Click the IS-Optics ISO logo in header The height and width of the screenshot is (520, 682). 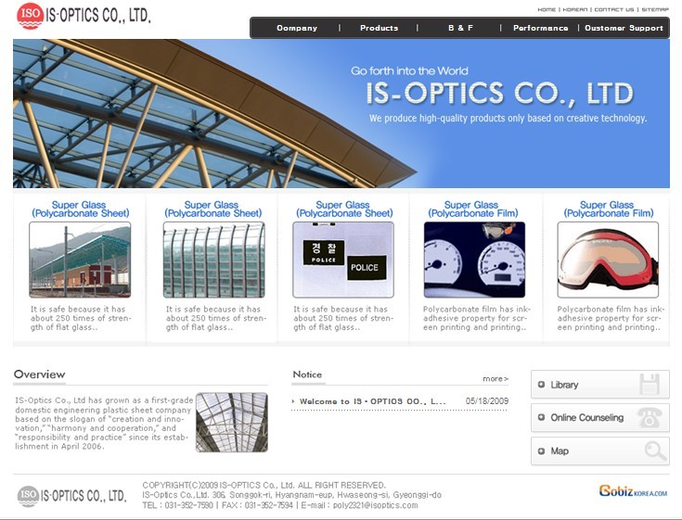coord(84,16)
